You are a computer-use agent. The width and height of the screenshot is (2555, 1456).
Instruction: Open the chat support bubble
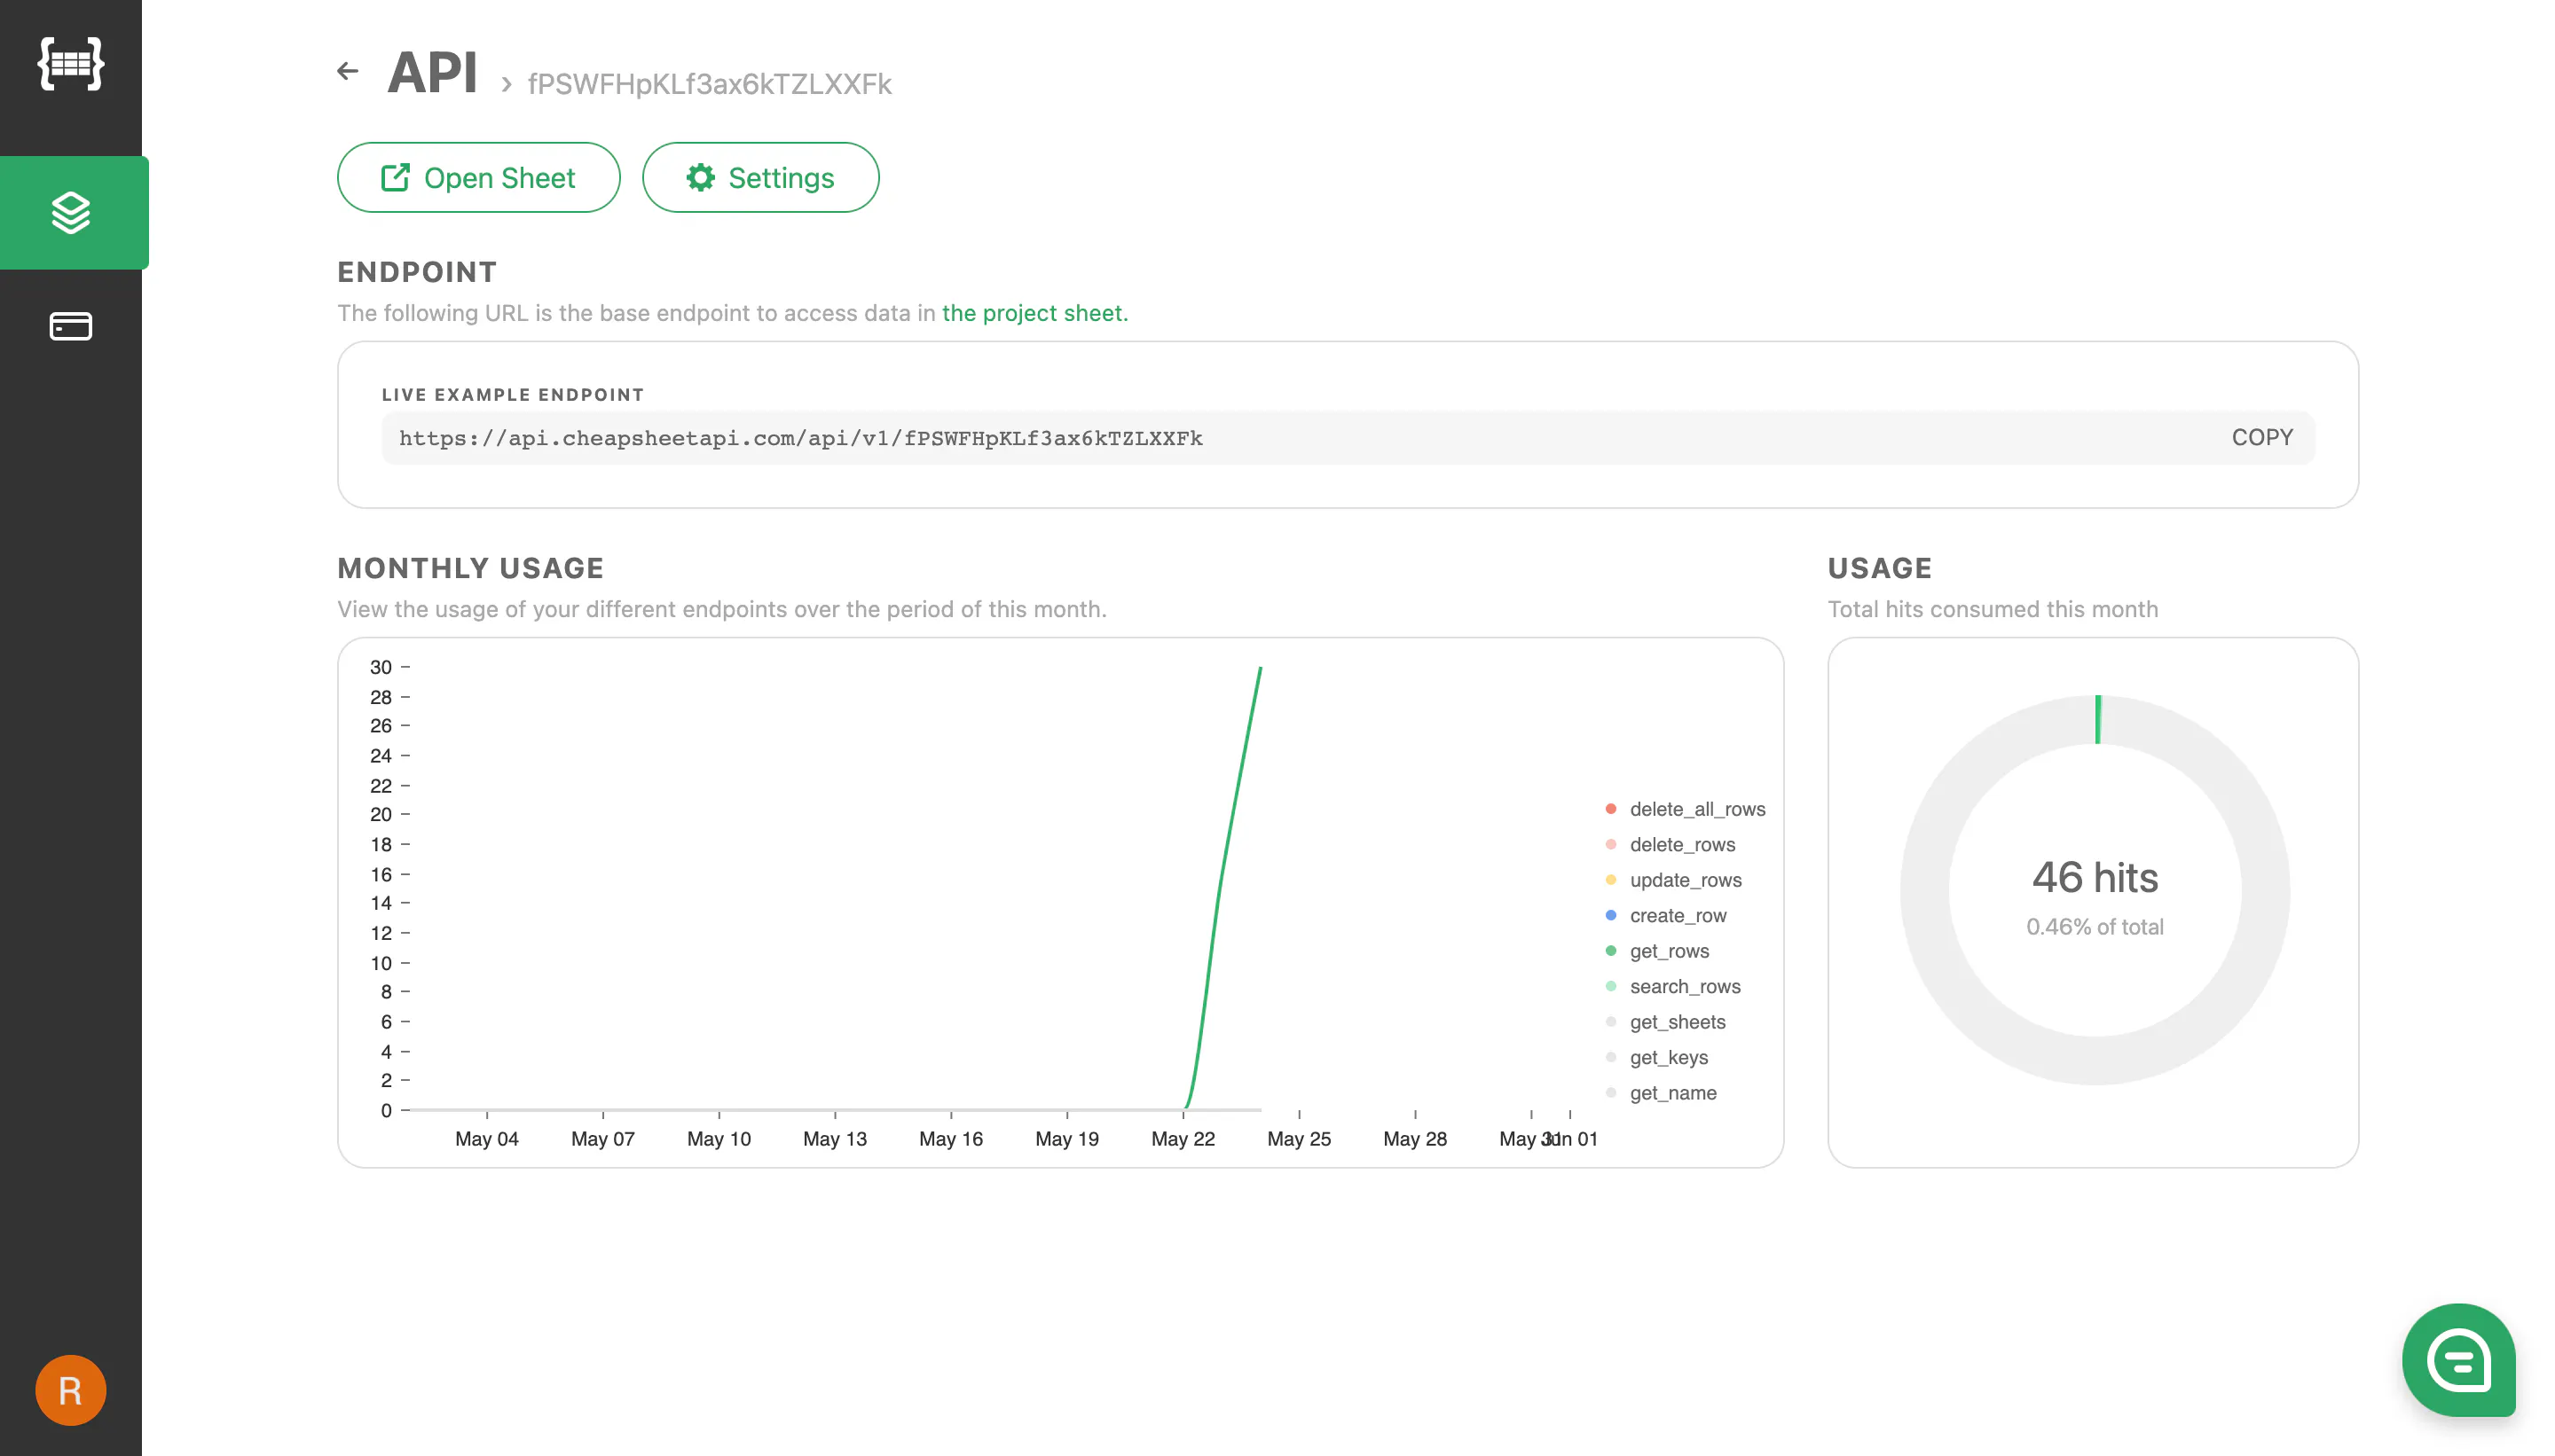2458,1360
